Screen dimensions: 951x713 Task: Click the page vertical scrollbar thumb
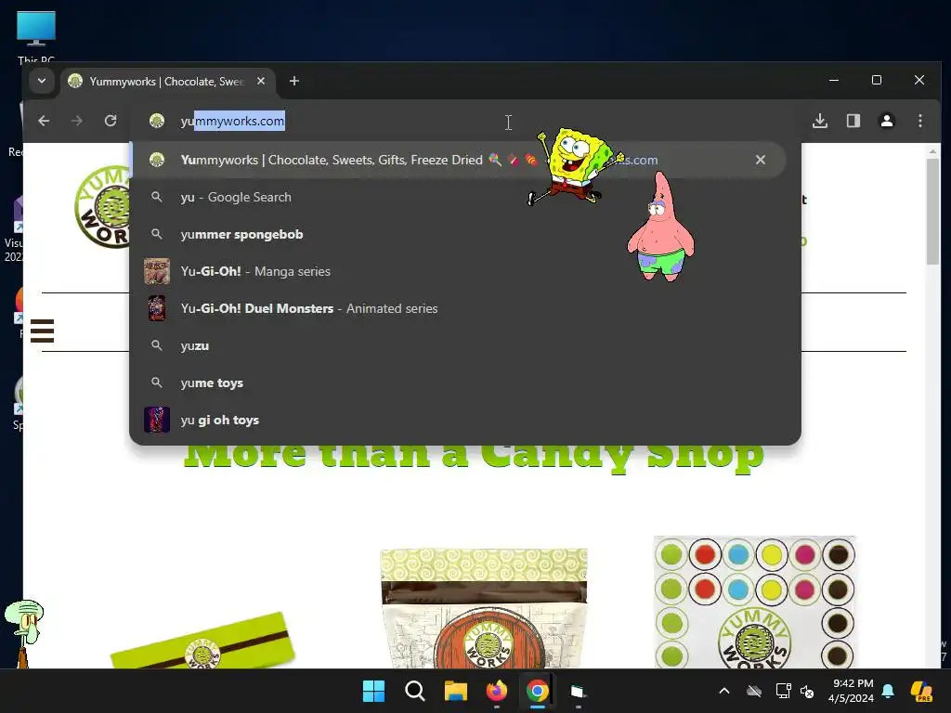tap(932, 211)
